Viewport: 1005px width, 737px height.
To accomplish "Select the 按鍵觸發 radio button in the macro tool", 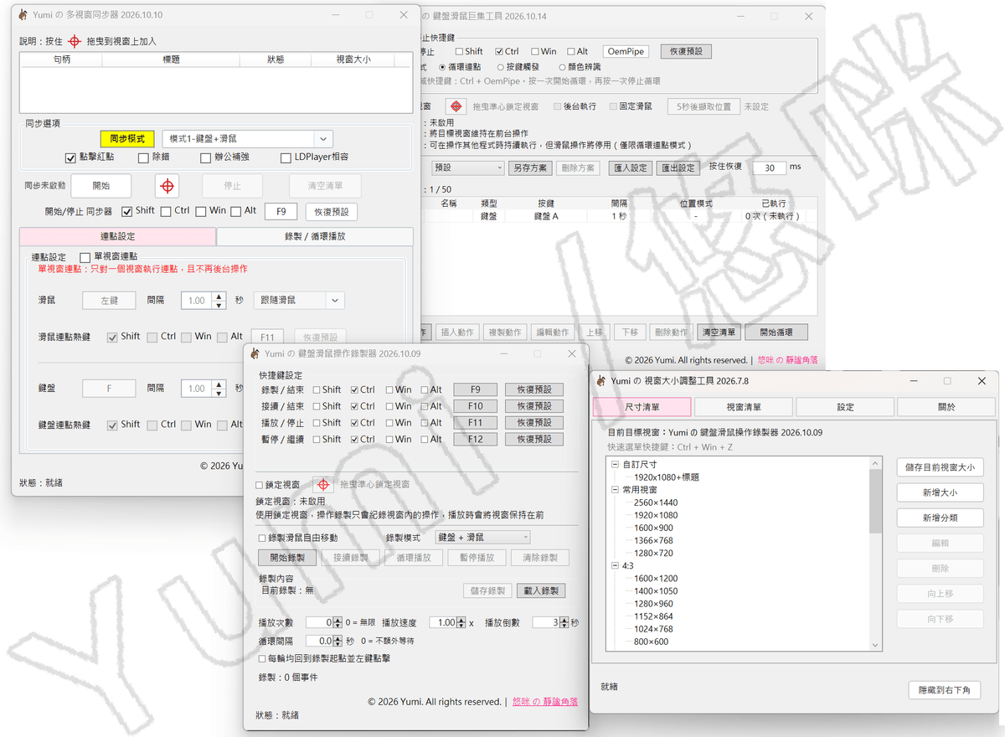I will click(500, 67).
